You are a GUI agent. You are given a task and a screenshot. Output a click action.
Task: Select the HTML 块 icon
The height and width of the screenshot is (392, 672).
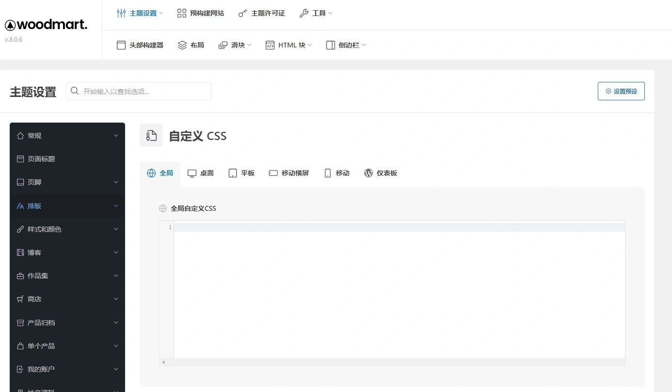coord(270,45)
